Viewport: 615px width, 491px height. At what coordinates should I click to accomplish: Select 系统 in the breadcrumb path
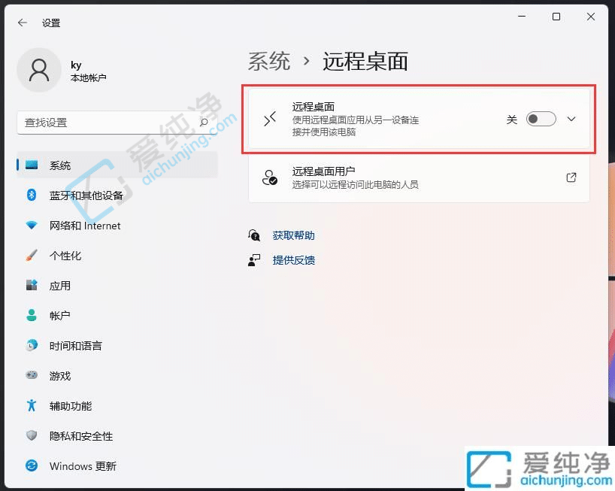(x=268, y=62)
